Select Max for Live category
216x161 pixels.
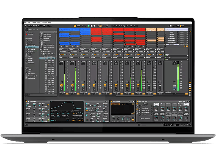[x=31, y=52]
